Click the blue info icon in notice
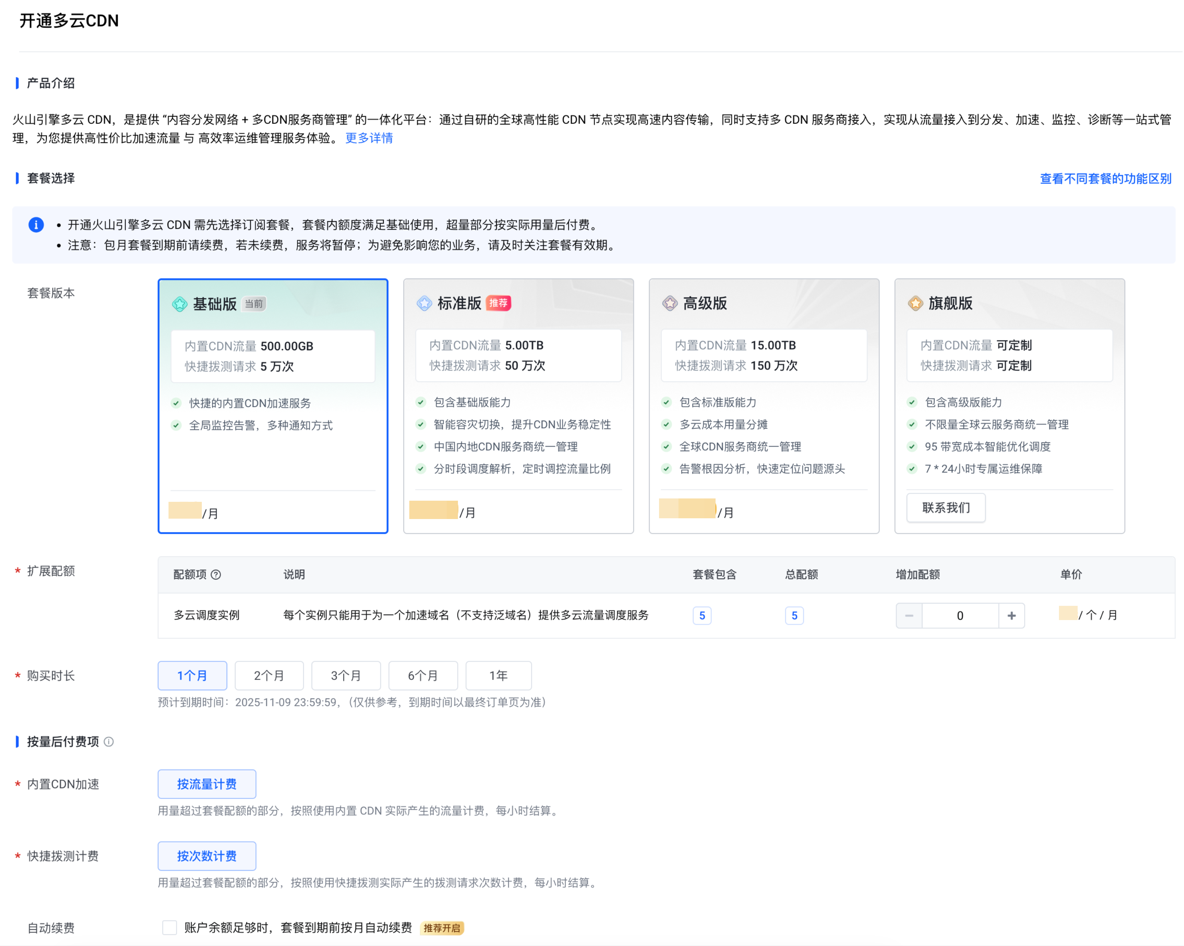The height and width of the screenshot is (946, 1184). (x=36, y=225)
